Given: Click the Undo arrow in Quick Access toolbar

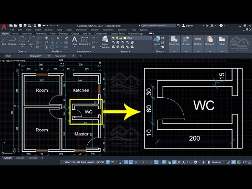Looking at the screenshot, I should [44, 26].
